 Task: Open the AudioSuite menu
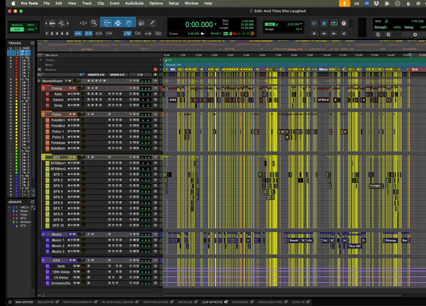point(134,3)
